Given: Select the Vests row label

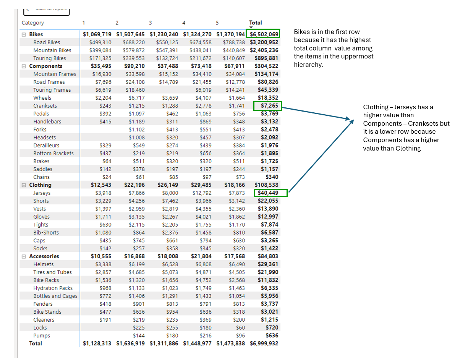Looking at the screenshot, I should click(x=39, y=209).
